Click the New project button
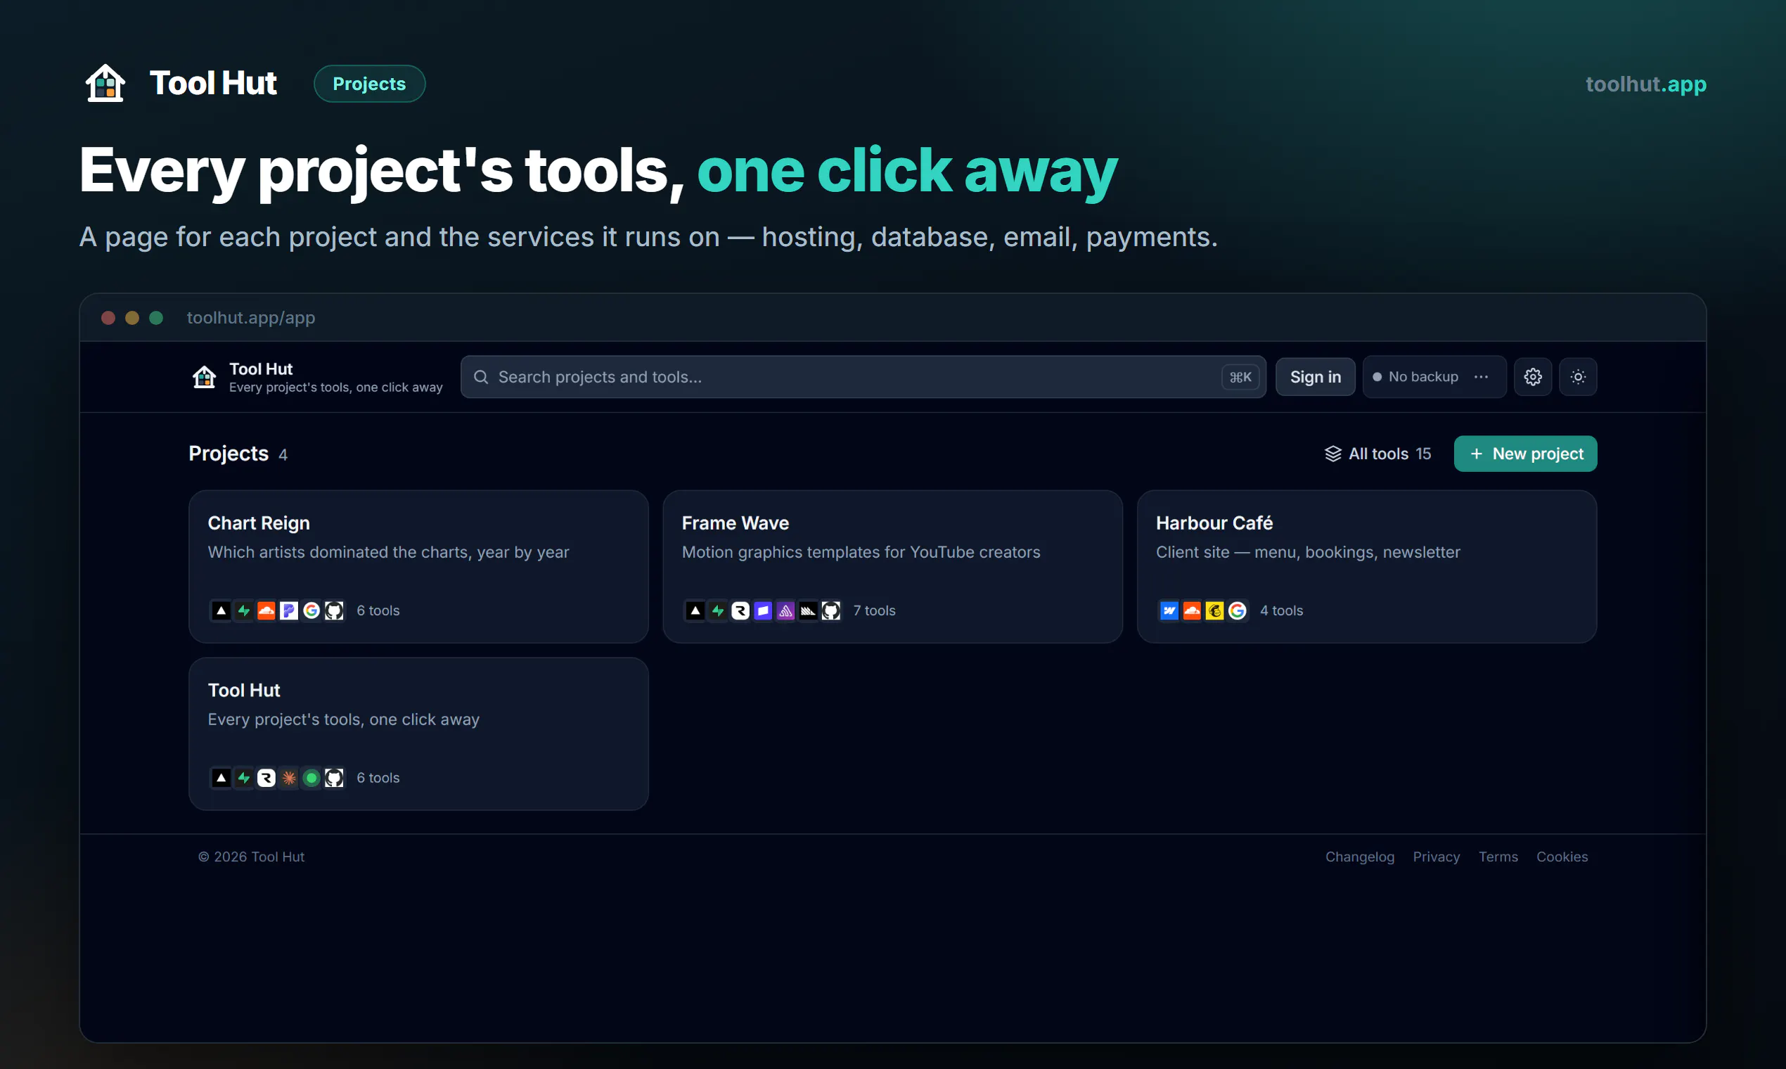 coord(1525,454)
